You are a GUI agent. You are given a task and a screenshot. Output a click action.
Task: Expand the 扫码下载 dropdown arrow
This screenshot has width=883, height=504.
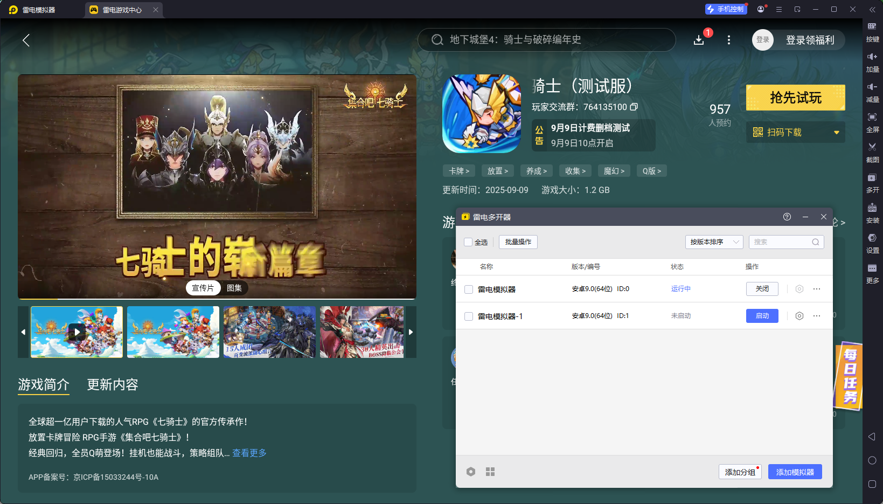pyautogui.click(x=837, y=133)
